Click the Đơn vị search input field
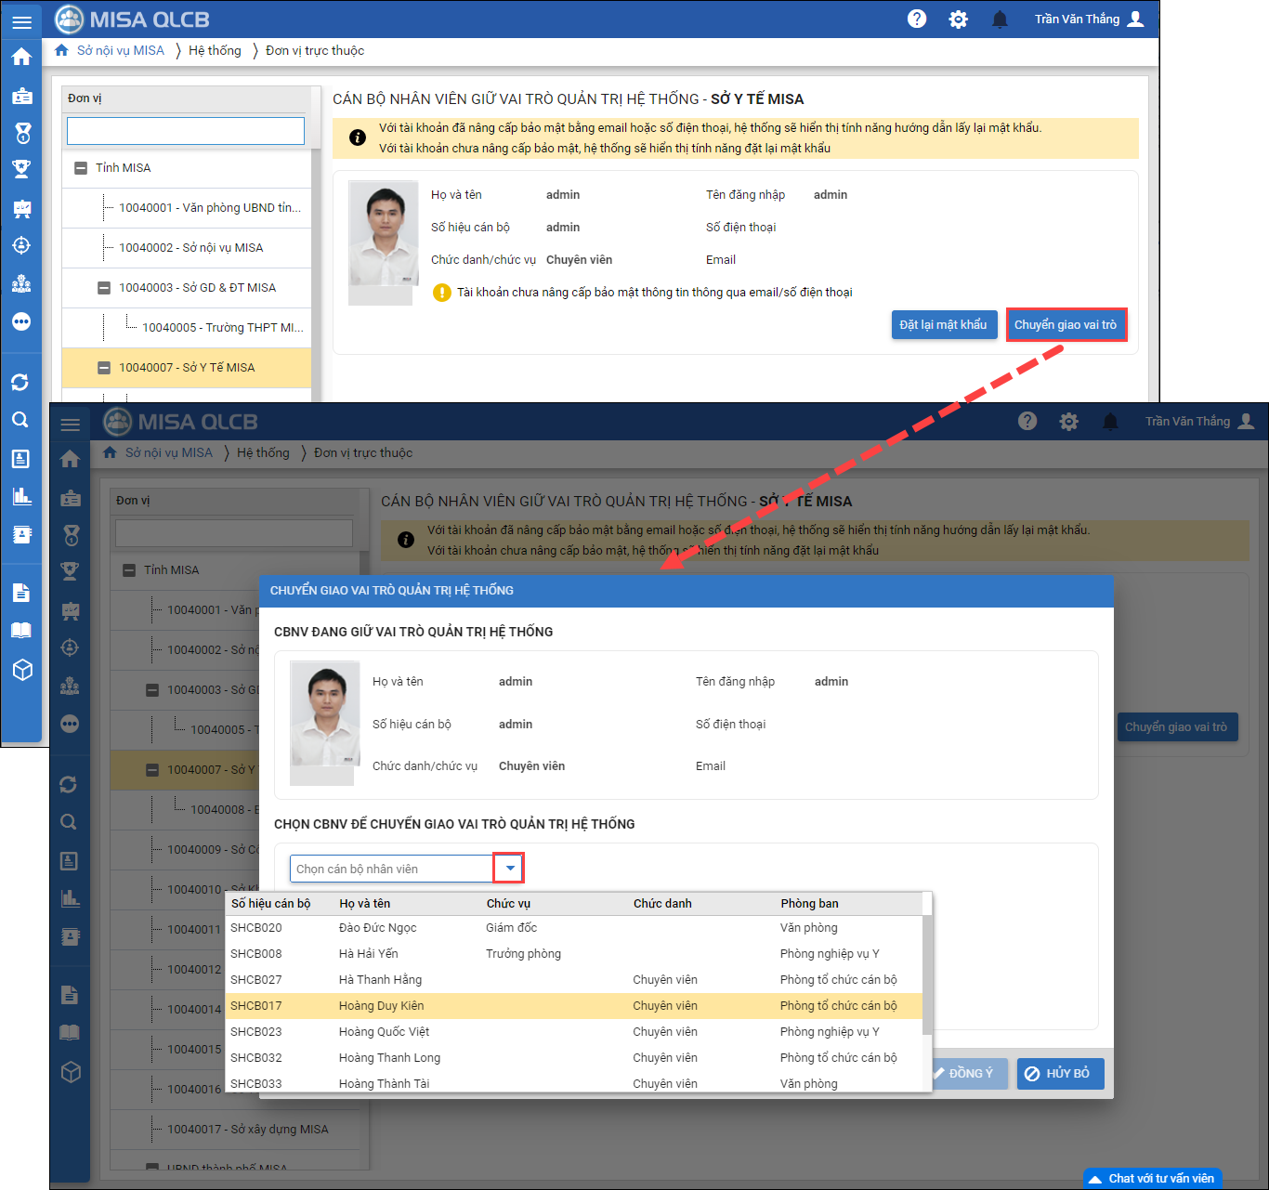The height and width of the screenshot is (1190, 1269). (186, 131)
